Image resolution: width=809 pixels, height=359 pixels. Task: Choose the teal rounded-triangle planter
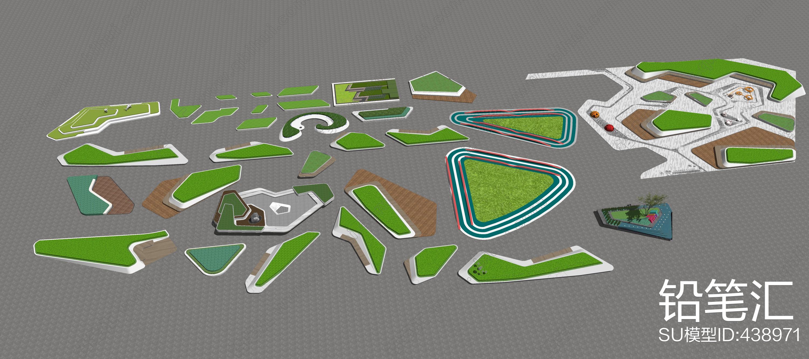click(x=215, y=259)
